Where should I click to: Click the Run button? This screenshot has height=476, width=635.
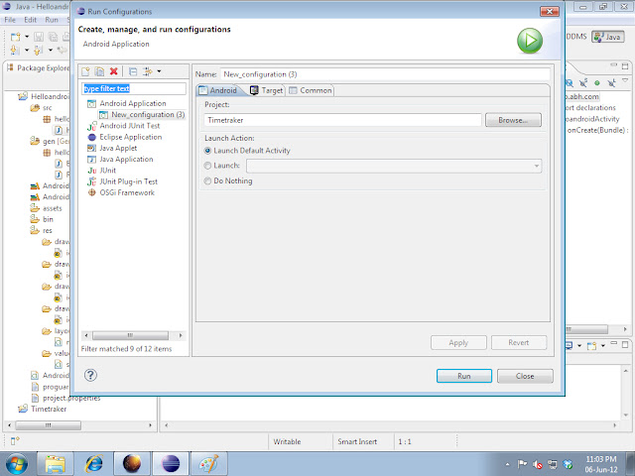(464, 376)
